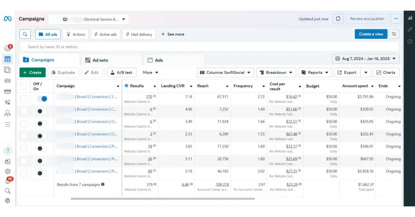Click the Export button
415x217 pixels.
[x=347, y=73]
